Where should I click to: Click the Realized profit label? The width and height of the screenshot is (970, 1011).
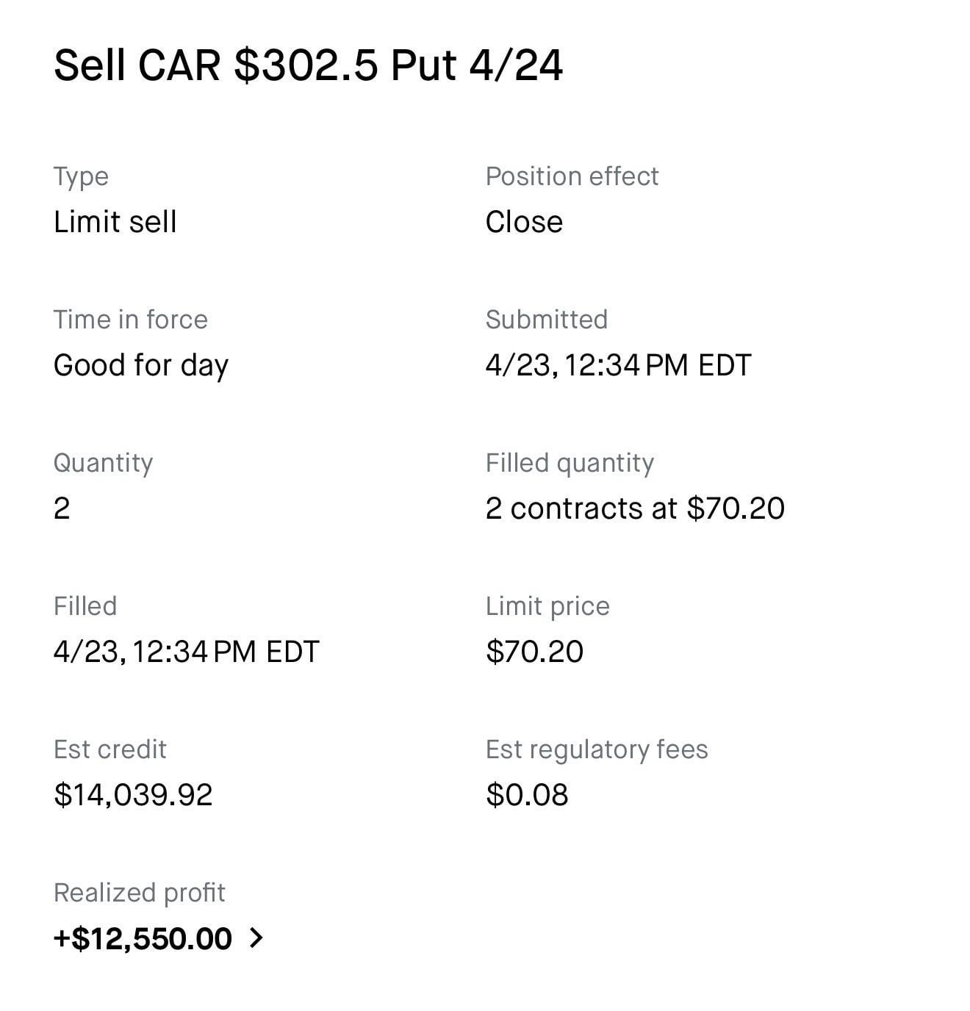pyautogui.click(x=140, y=893)
